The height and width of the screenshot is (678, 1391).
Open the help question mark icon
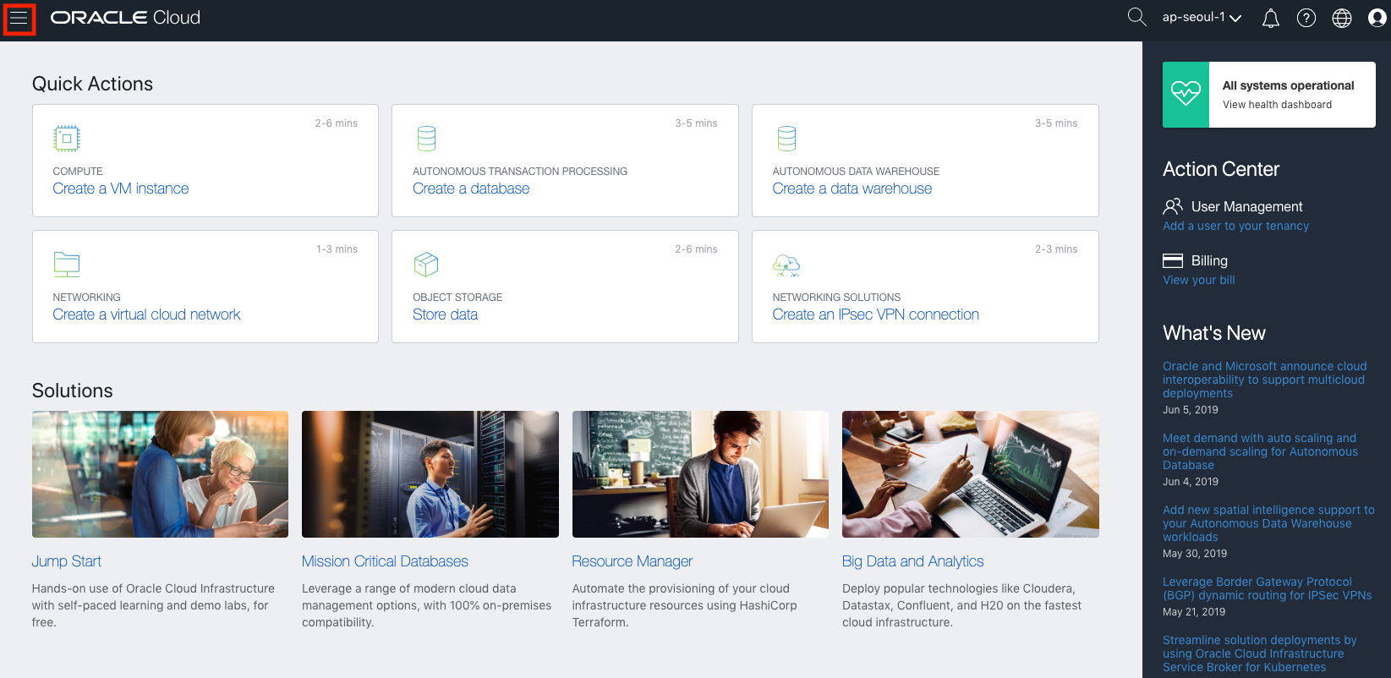click(1306, 18)
